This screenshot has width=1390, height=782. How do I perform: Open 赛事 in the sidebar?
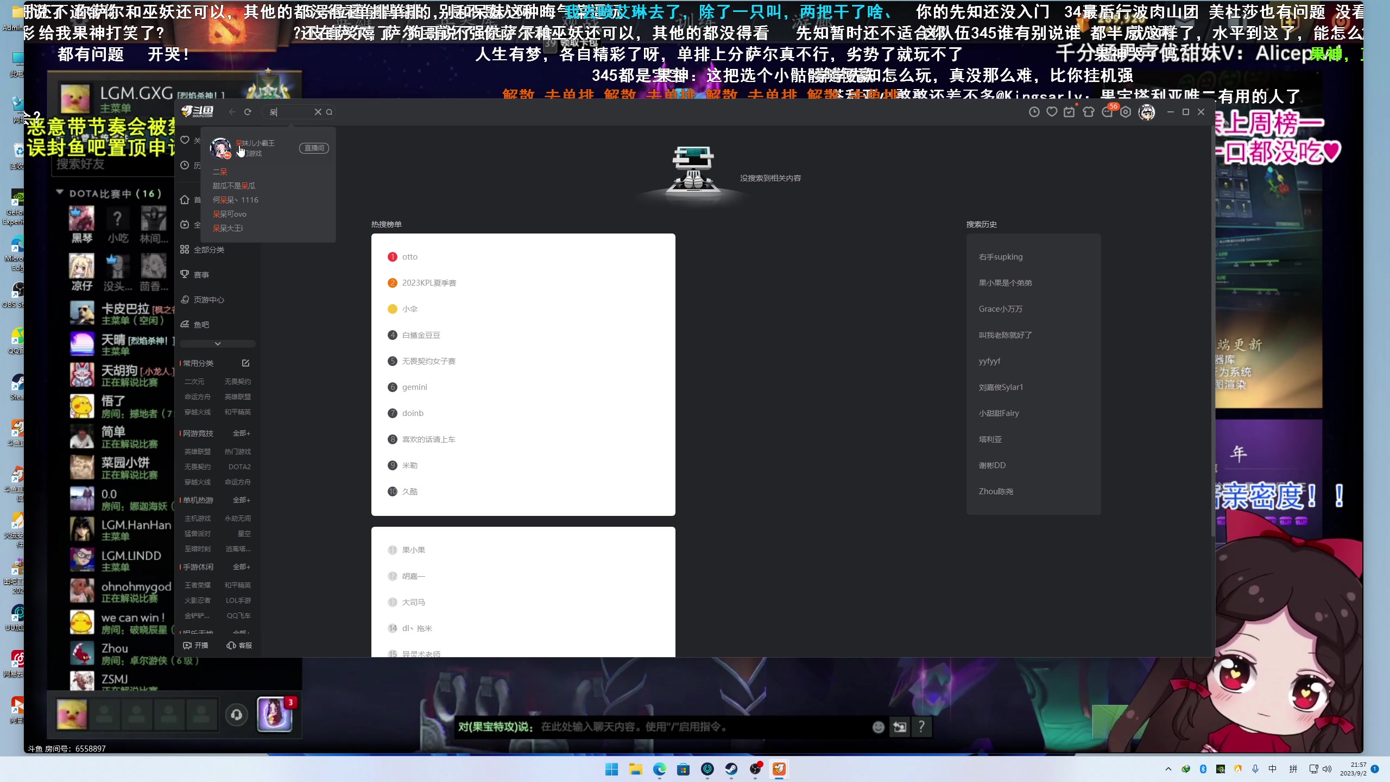tap(201, 275)
